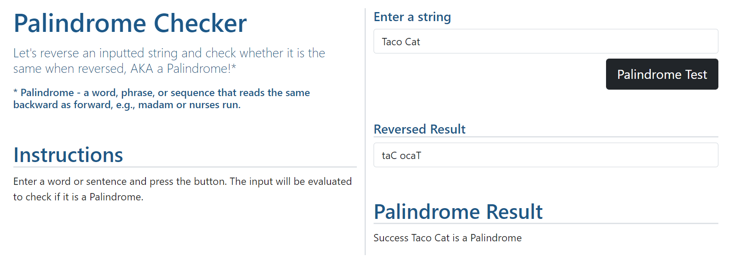Click the Reversed Result label

[x=420, y=129]
